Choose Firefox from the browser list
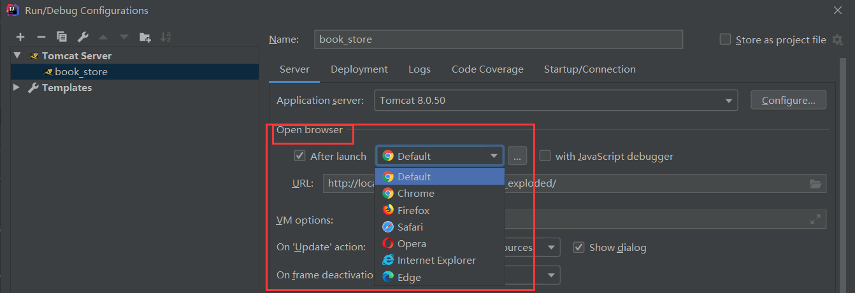 pyautogui.click(x=440, y=210)
